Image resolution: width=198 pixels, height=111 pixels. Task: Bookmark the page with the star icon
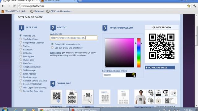click(x=189, y=6)
